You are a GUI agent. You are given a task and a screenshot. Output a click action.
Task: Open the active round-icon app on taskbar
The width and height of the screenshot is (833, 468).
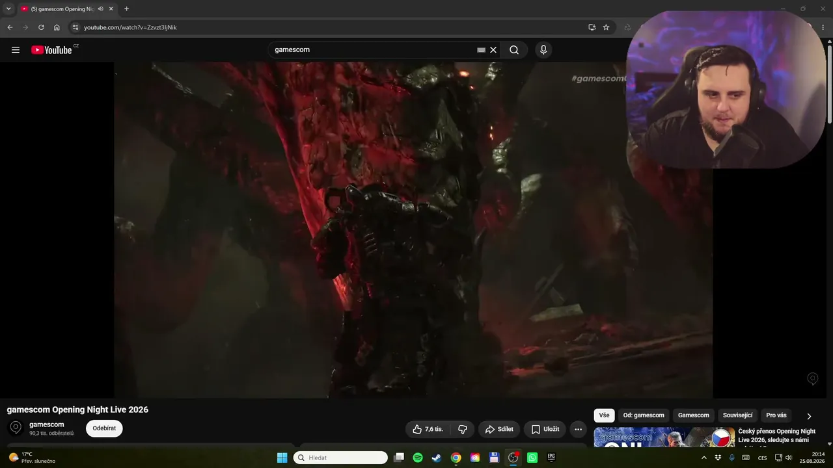(x=513, y=458)
